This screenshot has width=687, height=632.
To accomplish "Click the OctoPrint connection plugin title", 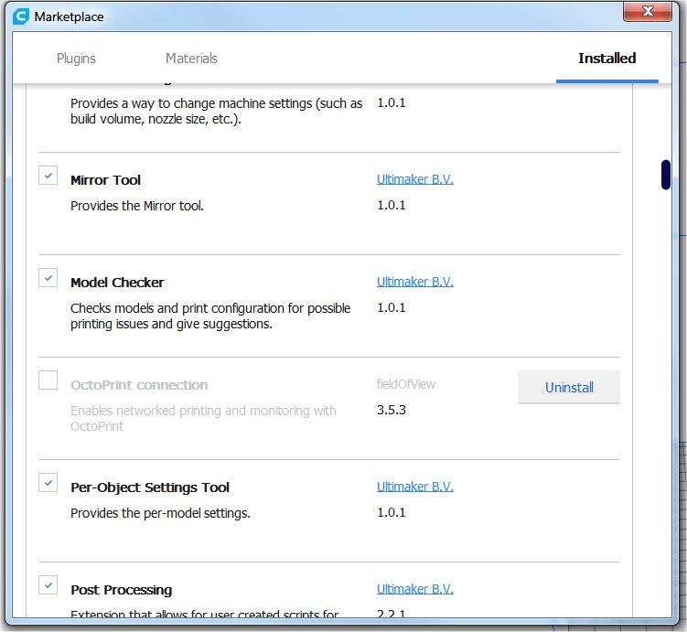I will [139, 385].
